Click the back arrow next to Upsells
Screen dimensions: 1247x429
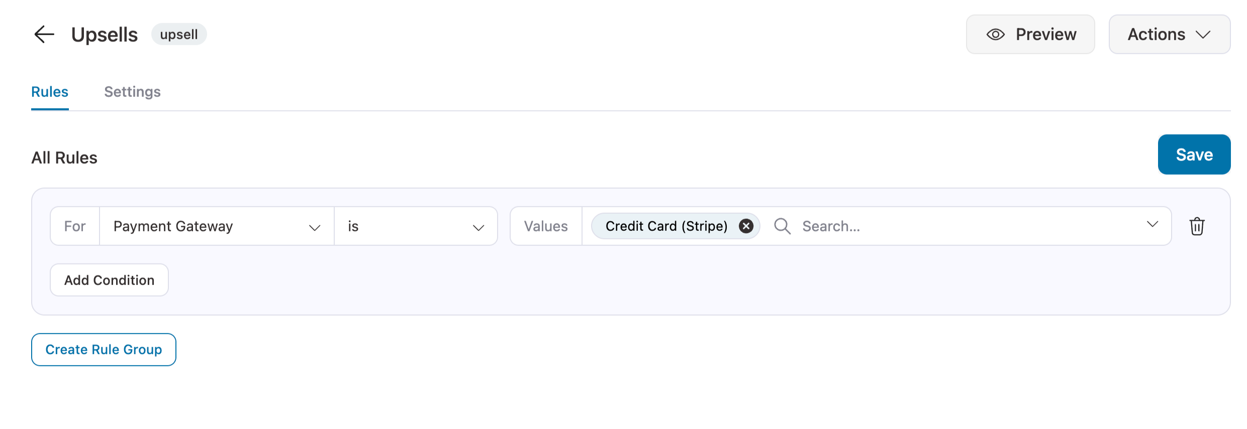(44, 34)
